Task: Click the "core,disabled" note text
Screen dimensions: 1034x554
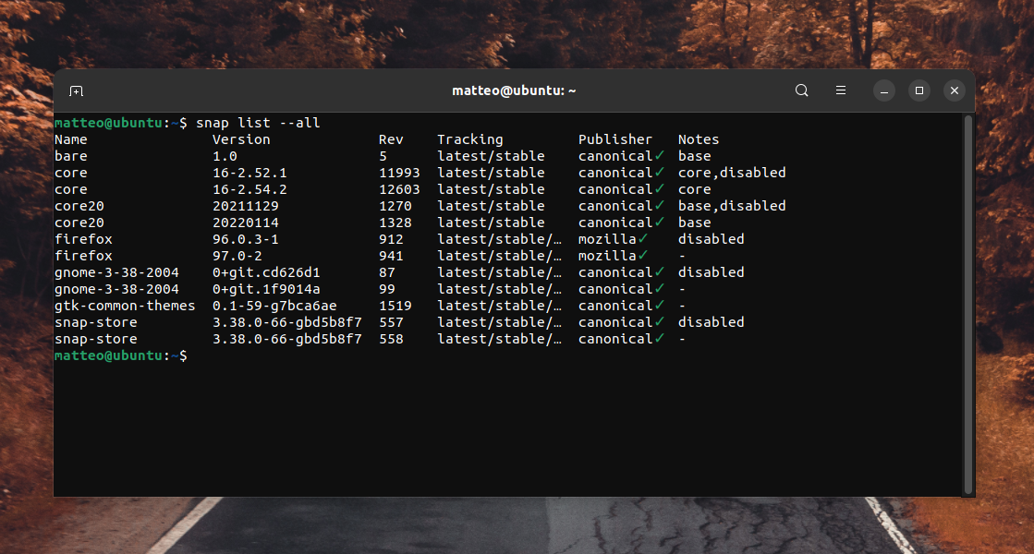Action: pyautogui.click(x=732, y=173)
